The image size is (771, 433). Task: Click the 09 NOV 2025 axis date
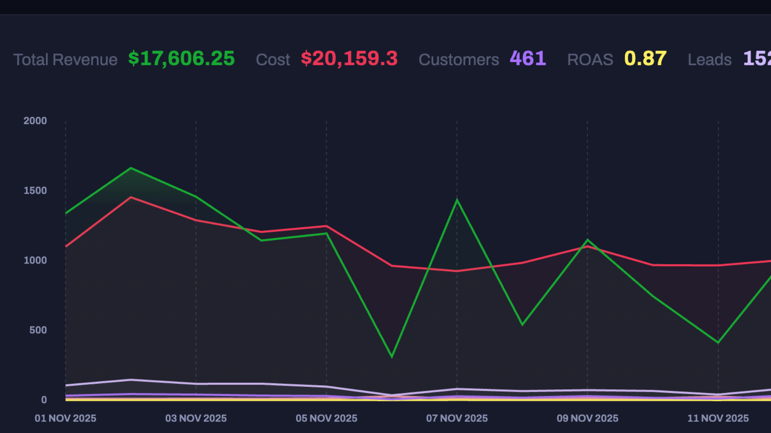pos(587,418)
